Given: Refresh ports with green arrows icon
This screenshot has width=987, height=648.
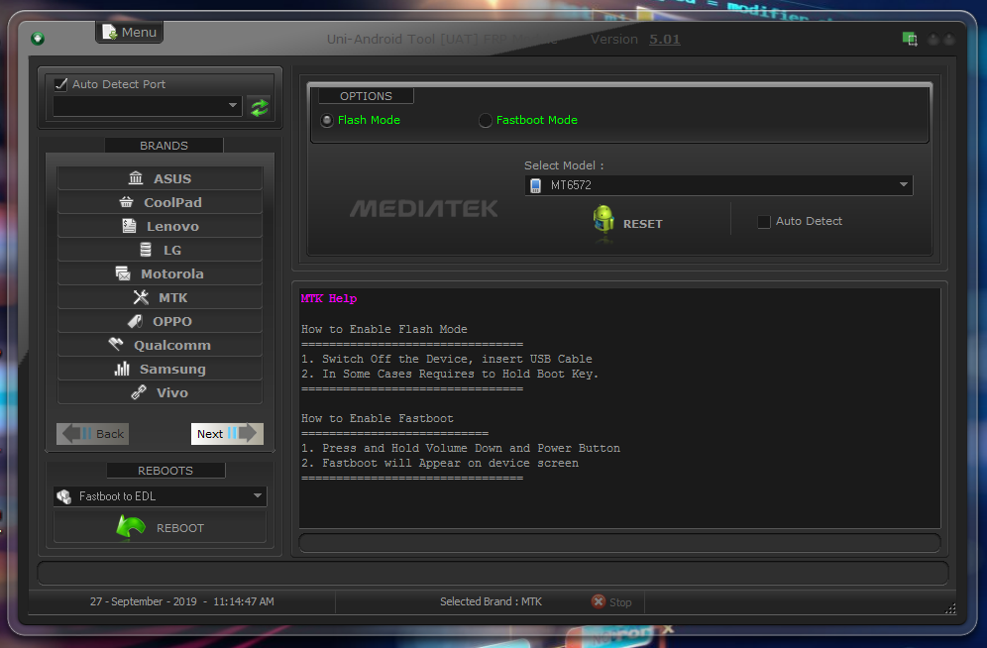Looking at the screenshot, I should point(260,106).
